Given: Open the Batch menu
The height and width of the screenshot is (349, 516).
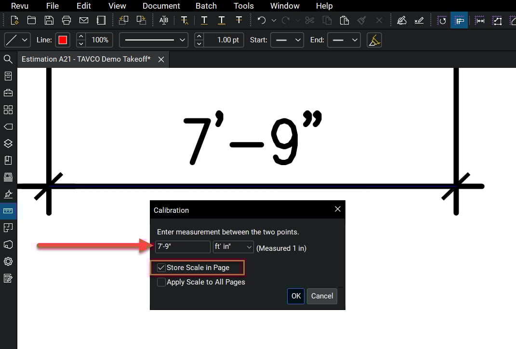Looking at the screenshot, I should coord(206,6).
